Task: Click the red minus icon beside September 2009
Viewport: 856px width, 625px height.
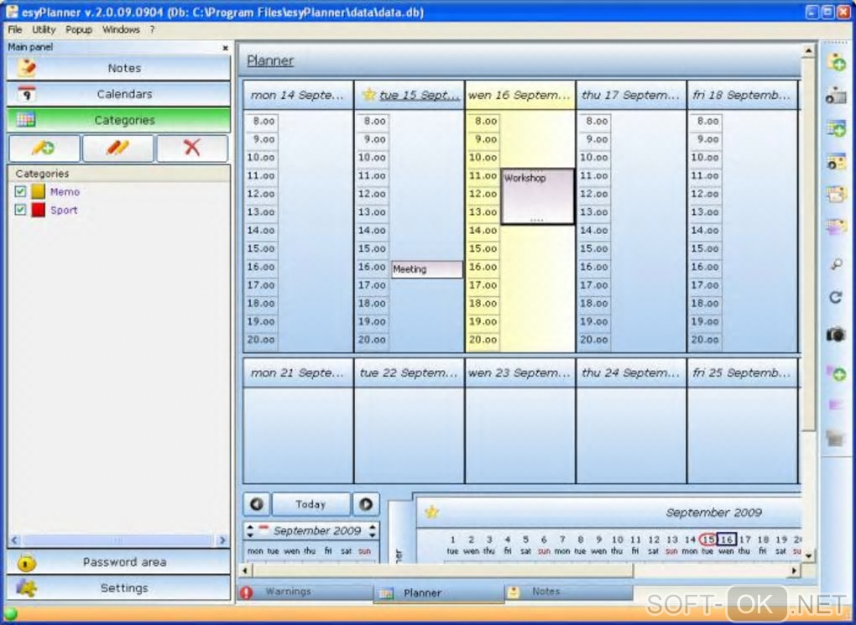Action: (264, 528)
